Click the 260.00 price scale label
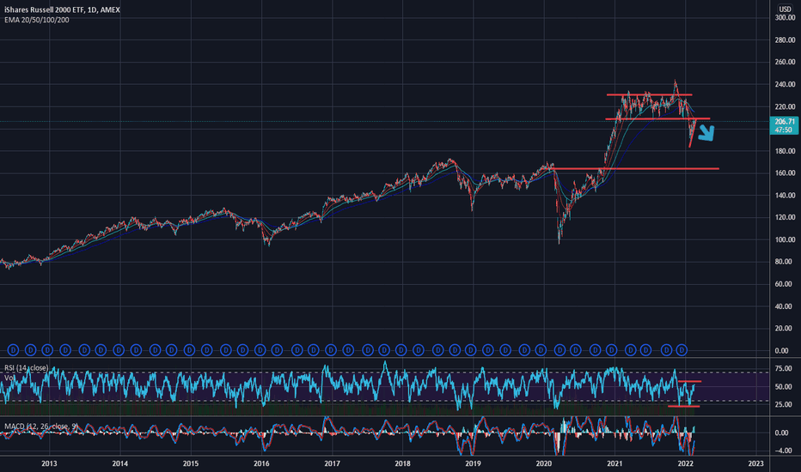 (x=785, y=63)
